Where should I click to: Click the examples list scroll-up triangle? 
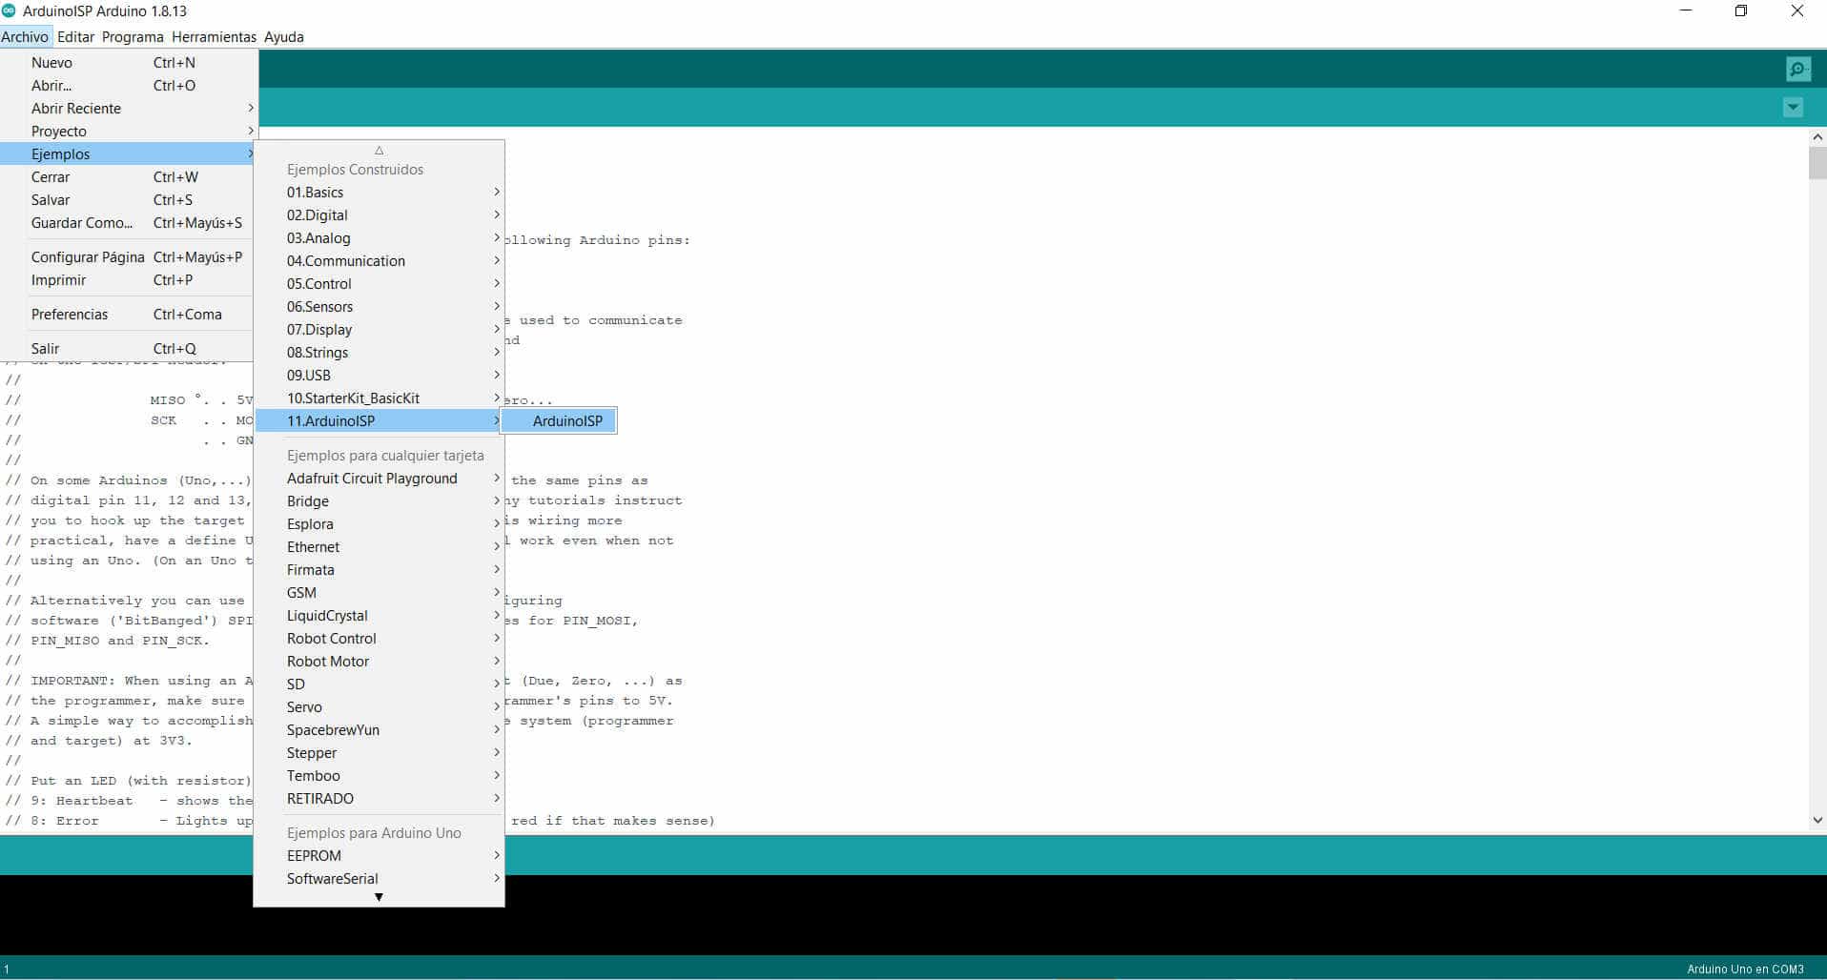coord(379,150)
